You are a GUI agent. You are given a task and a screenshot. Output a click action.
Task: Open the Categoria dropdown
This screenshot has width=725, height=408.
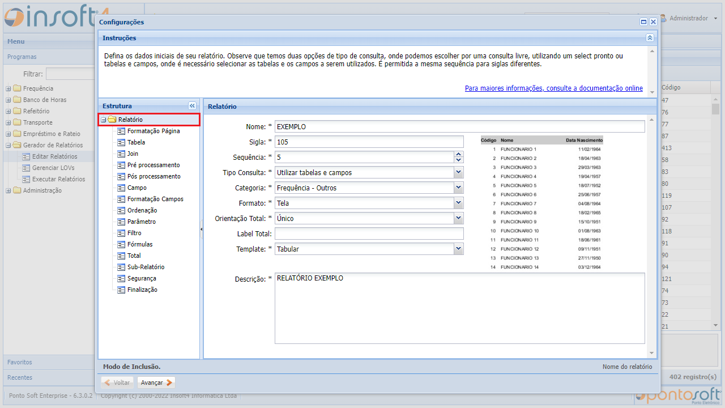[458, 188]
